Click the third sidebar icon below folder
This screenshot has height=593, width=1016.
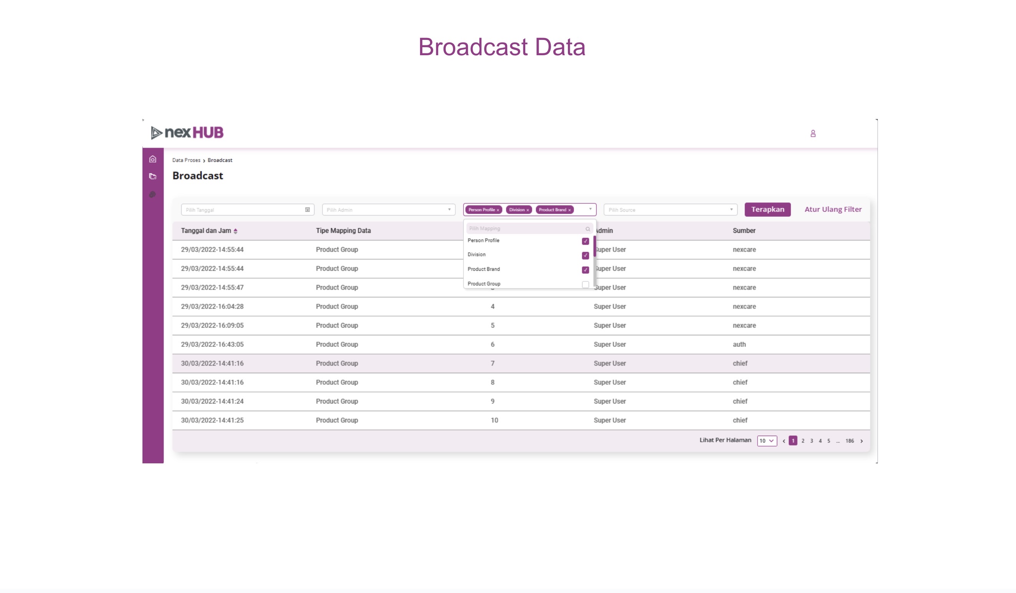(152, 194)
